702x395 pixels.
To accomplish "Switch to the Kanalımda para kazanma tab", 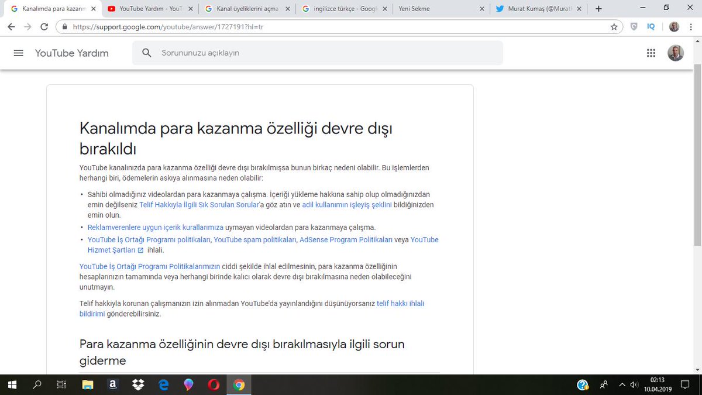I will 54,9.
